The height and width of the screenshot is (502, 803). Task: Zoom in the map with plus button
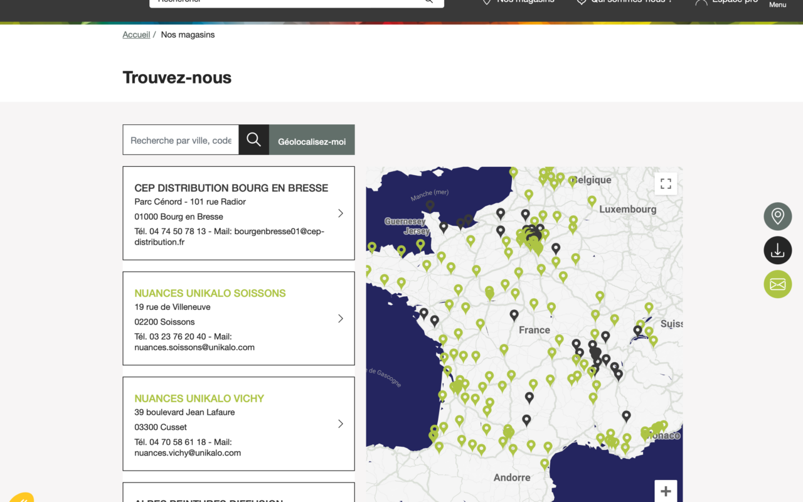point(666,491)
